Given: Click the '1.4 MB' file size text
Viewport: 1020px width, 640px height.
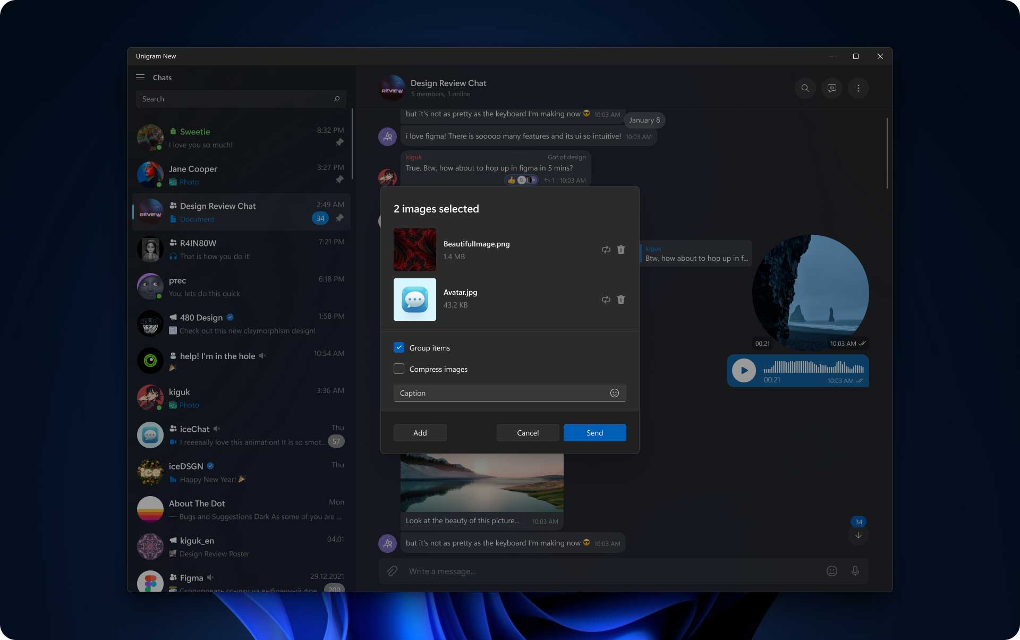Looking at the screenshot, I should (454, 257).
